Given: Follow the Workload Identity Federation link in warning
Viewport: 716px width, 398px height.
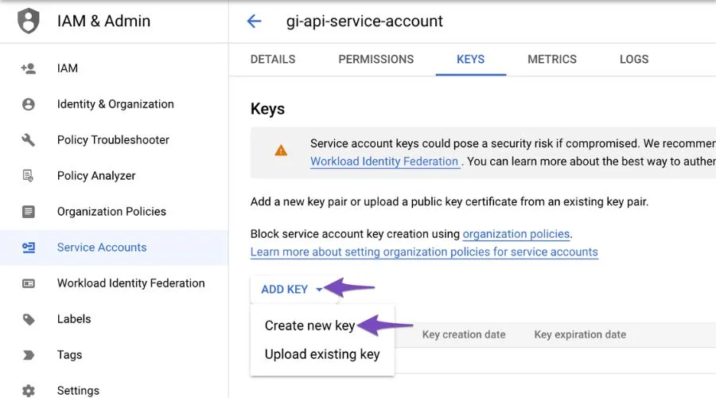Looking at the screenshot, I should (384, 162).
